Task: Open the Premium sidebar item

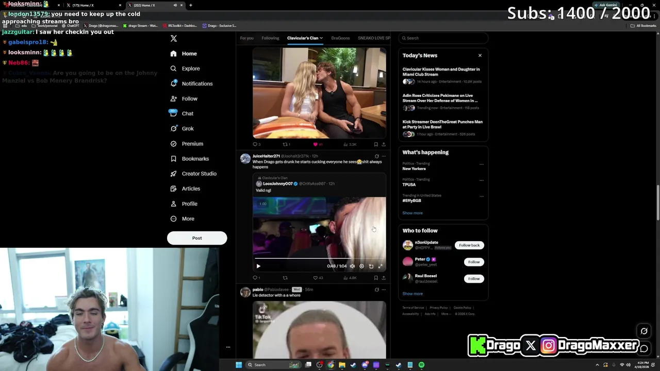Action: point(187,144)
